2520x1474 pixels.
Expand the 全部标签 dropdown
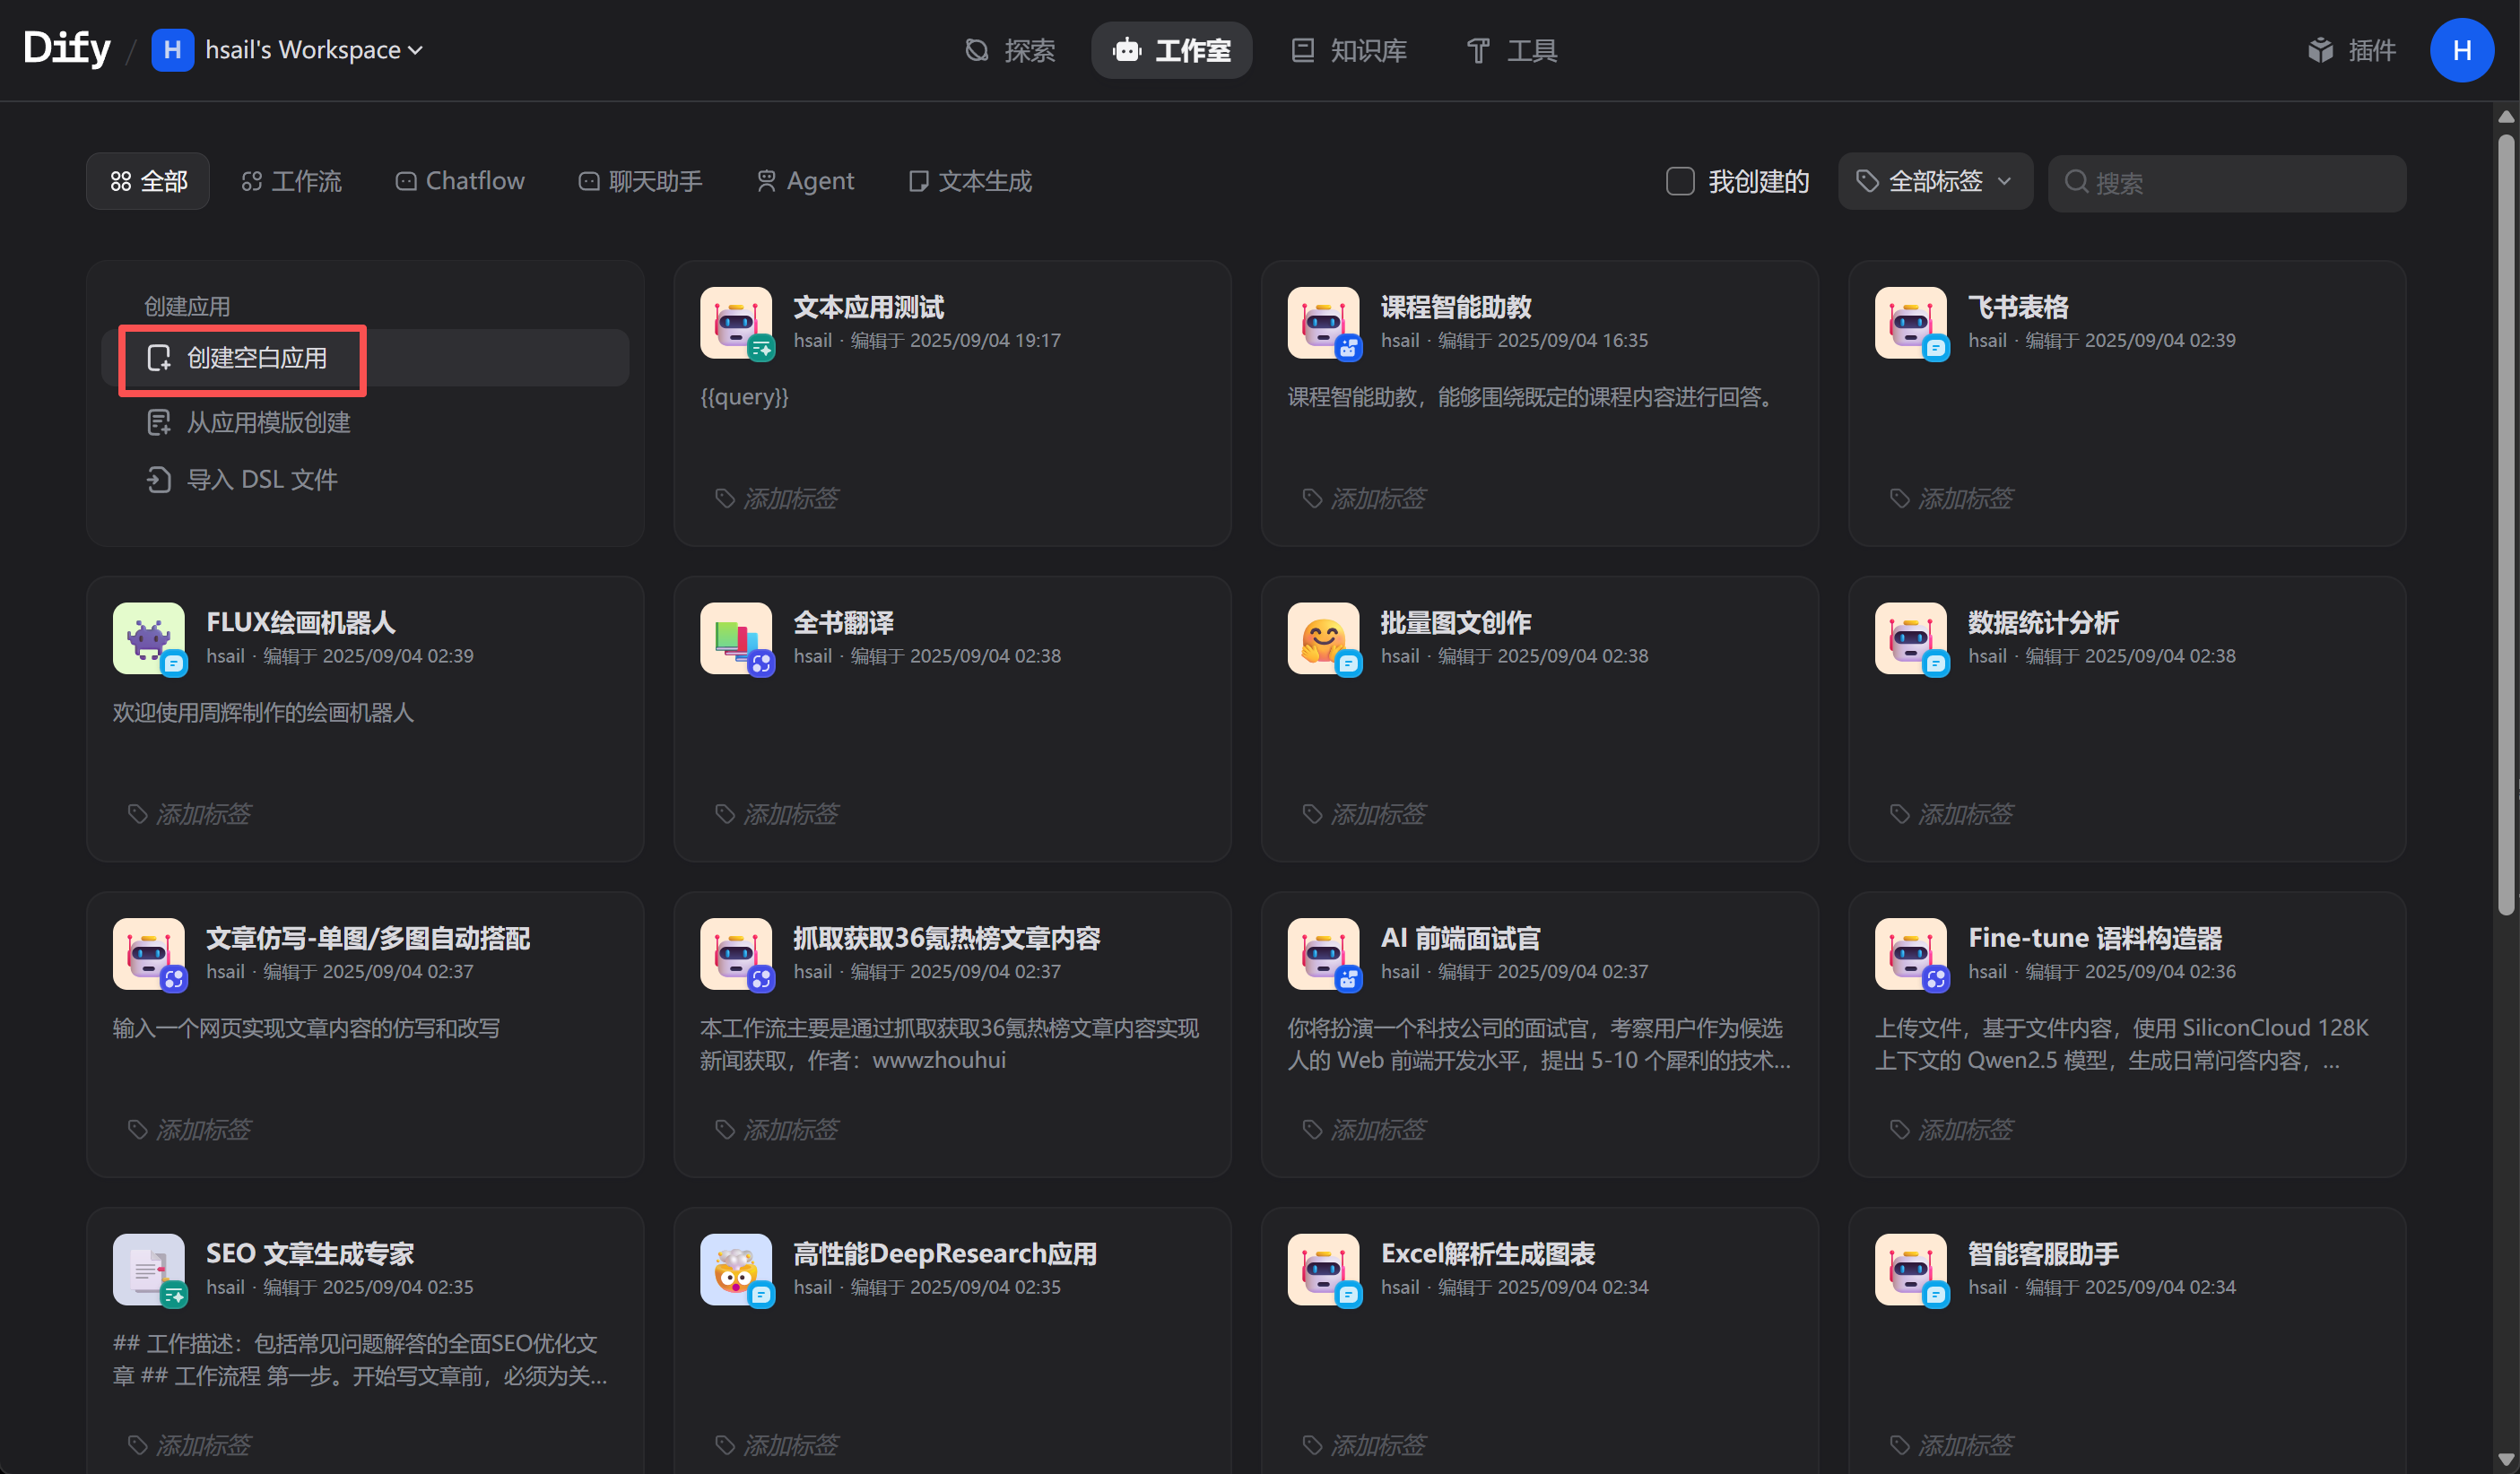[x=1934, y=181]
